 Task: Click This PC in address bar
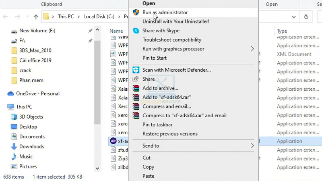click(x=66, y=17)
